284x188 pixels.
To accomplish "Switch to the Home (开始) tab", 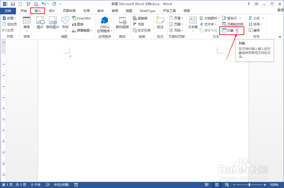I will 24,11.
